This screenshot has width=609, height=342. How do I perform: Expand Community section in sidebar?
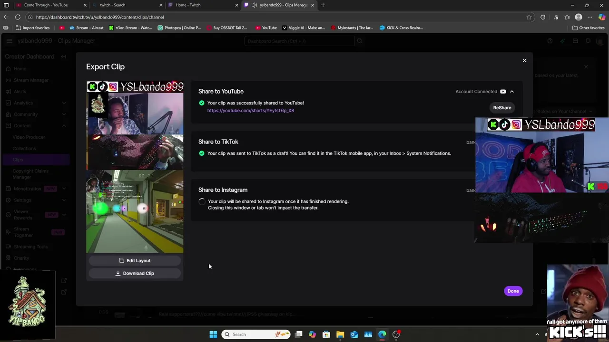64,114
